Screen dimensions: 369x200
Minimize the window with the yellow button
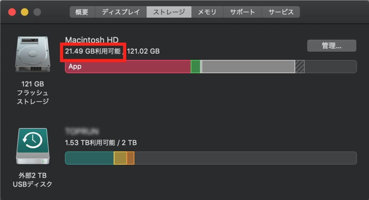25,12
